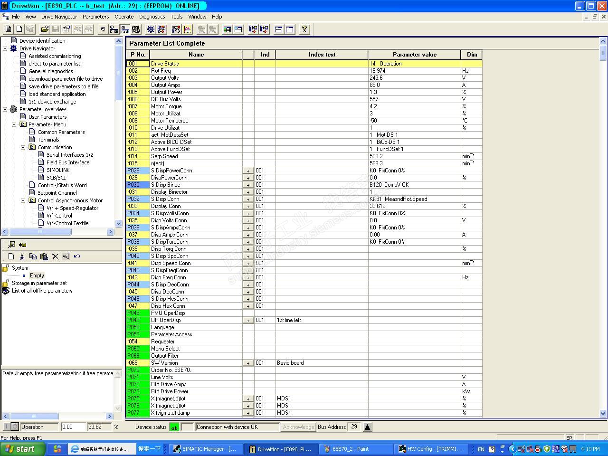
Task: Select the online RAM mode toolbar icon
Action: coord(114,29)
